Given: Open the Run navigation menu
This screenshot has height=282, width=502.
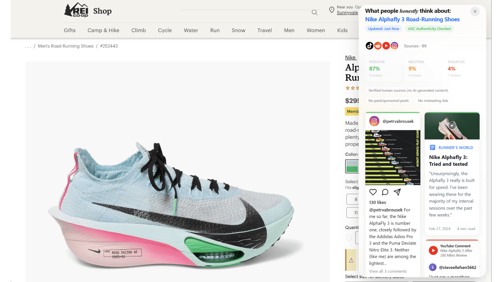Looking at the screenshot, I should pyautogui.click(x=215, y=30).
